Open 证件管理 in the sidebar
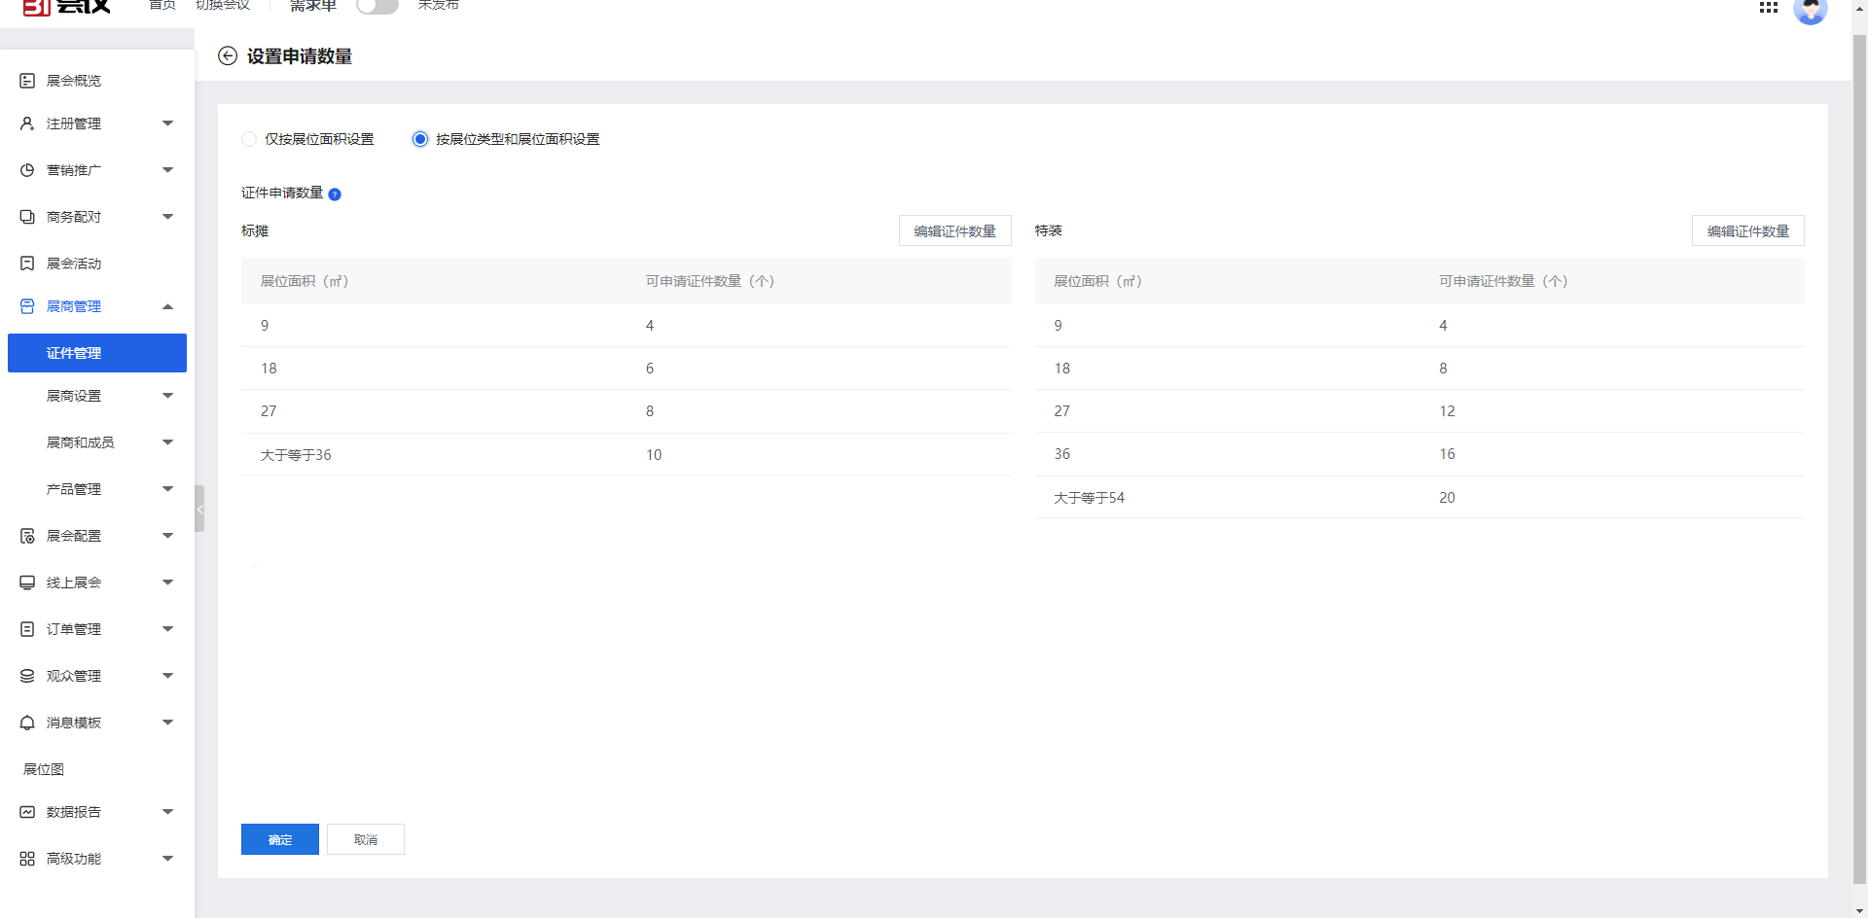Image resolution: width=1868 pixels, height=918 pixels. tap(97, 353)
